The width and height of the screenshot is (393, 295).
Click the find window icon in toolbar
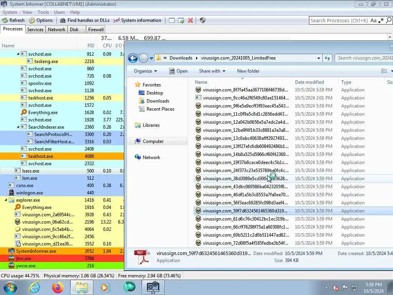pyautogui.click(x=172, y=20)
